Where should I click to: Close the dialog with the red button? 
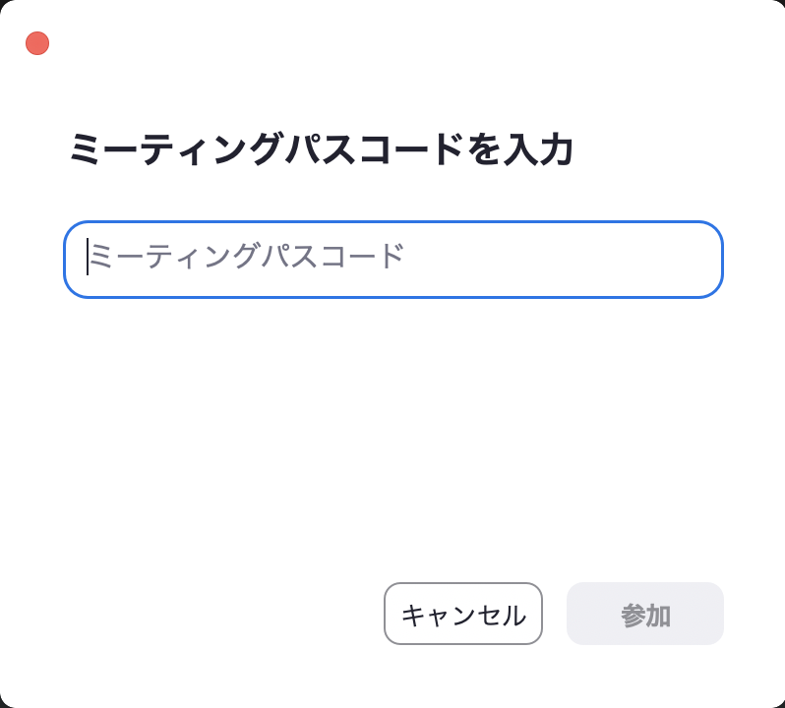click(x=37, y=43)
